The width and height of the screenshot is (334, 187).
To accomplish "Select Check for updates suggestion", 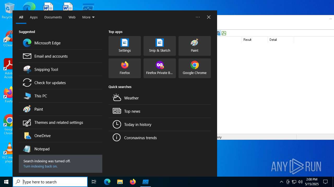I will (x=61, y=83).
